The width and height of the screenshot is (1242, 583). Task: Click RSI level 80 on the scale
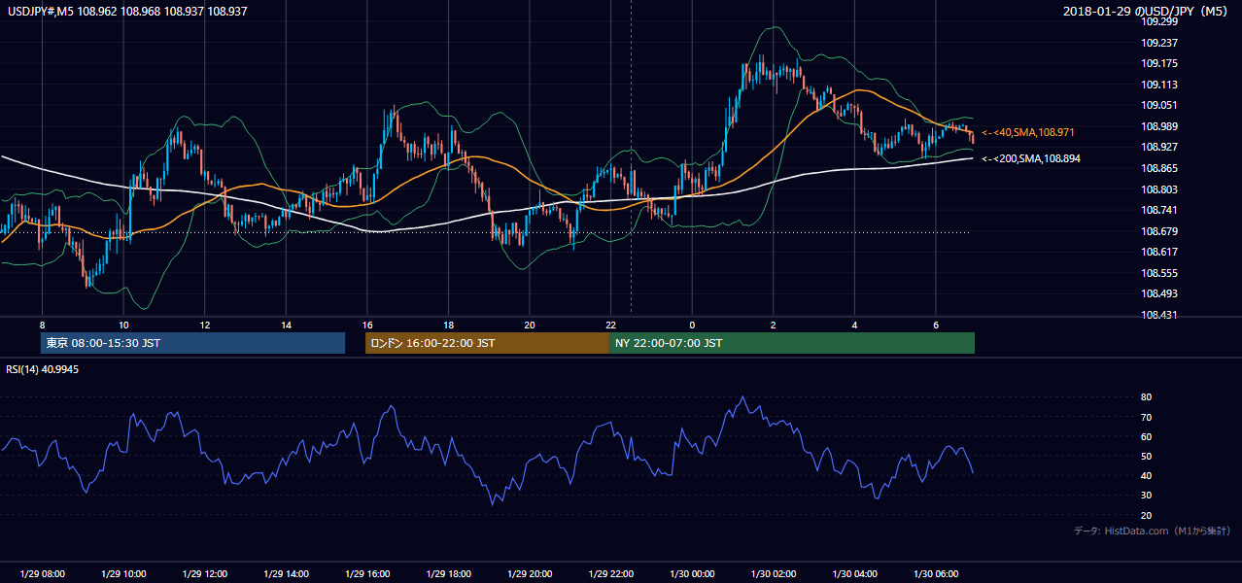[x=1147, y=397]
